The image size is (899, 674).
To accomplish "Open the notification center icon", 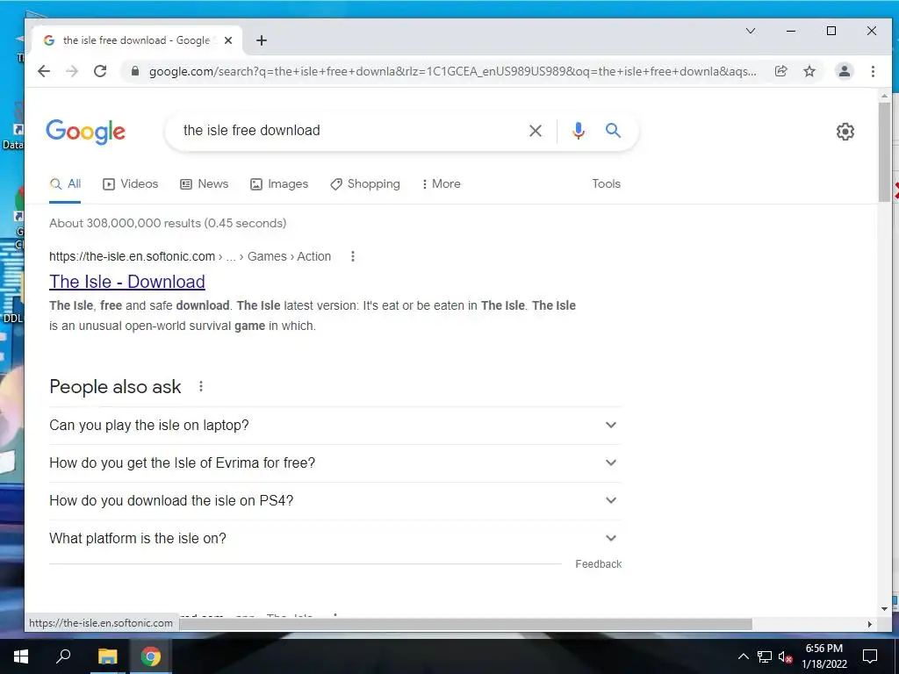I will point(870,656).
